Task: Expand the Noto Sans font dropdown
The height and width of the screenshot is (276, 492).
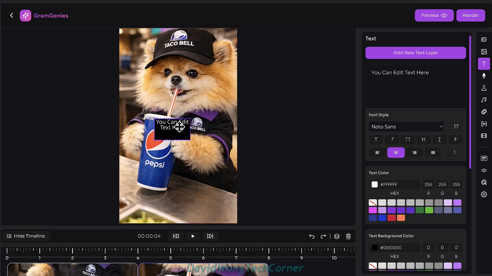Action: tap(406, 127)
